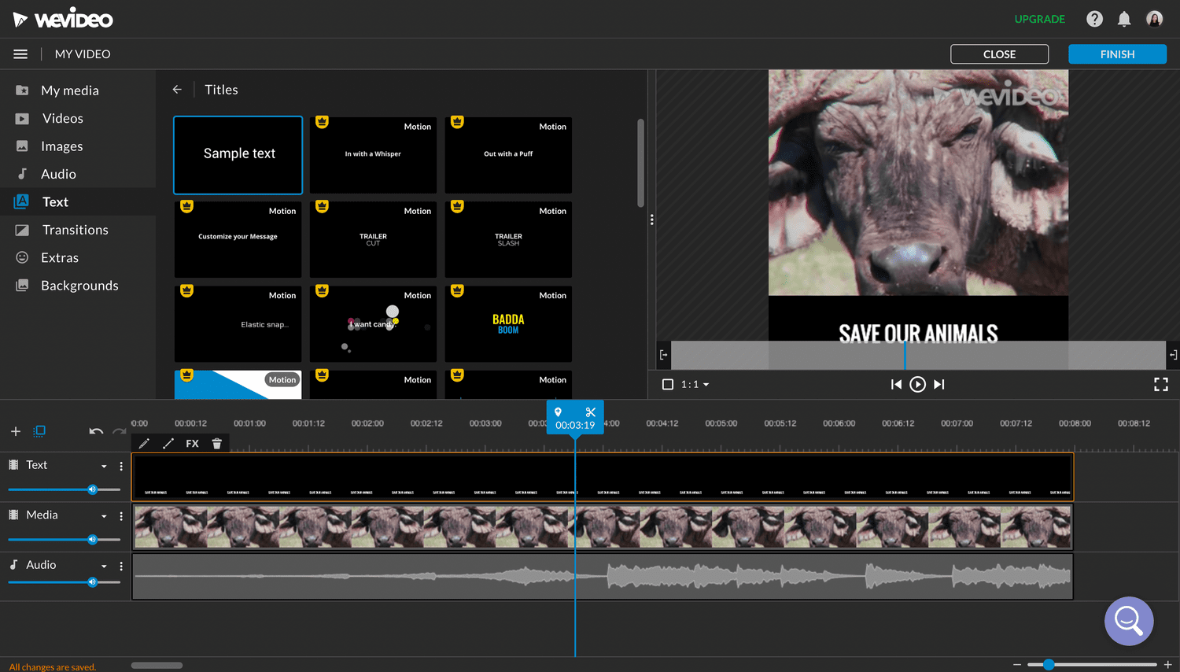Delete the selected clip with the trash icon

(x=217, y=442)
